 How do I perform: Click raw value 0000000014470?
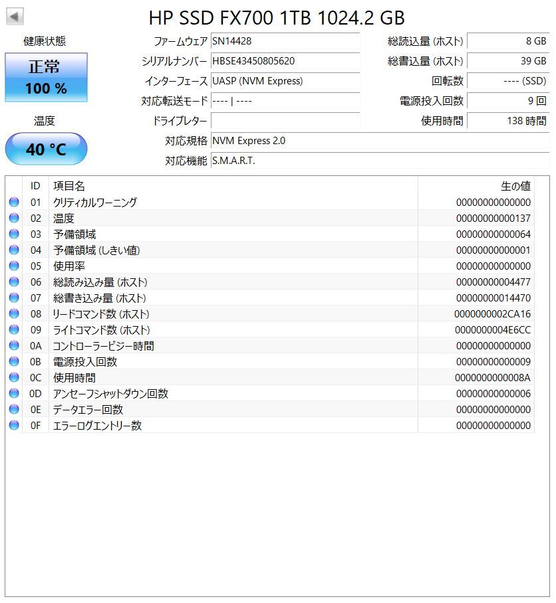(493, 298)
